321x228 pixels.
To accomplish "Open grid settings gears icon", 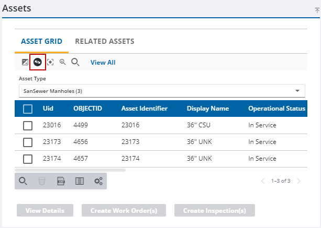I will (98, 181).
